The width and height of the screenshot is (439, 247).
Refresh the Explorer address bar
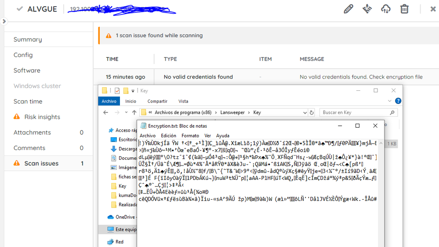pos(312,113)
